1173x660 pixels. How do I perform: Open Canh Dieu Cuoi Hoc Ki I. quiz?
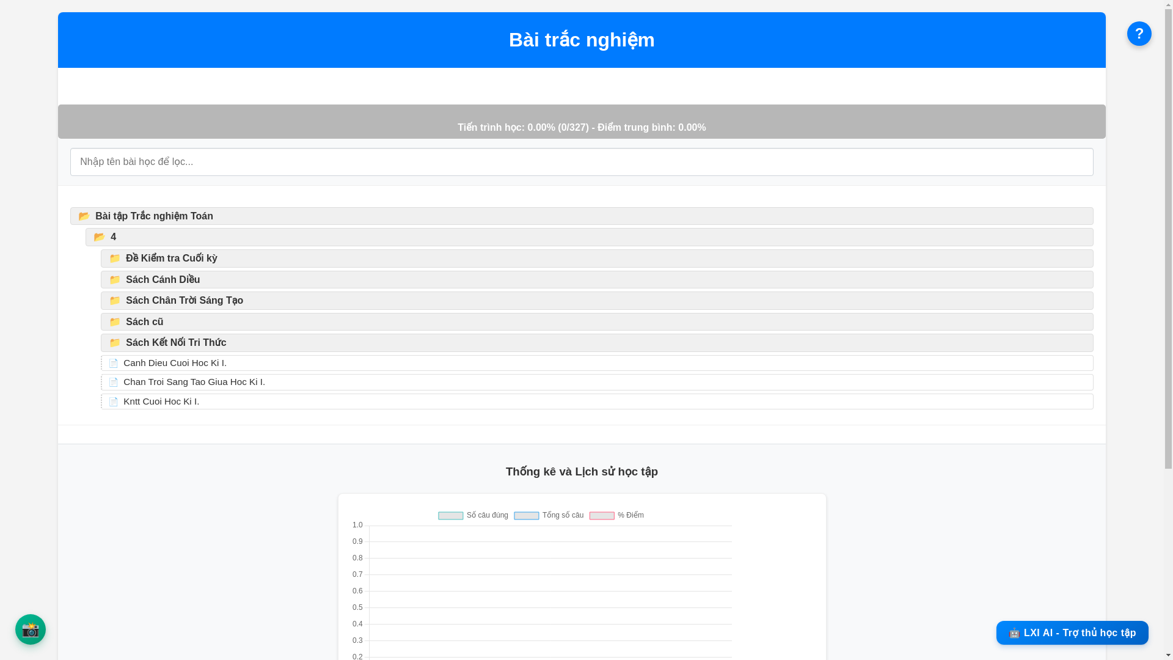[597, 363]
